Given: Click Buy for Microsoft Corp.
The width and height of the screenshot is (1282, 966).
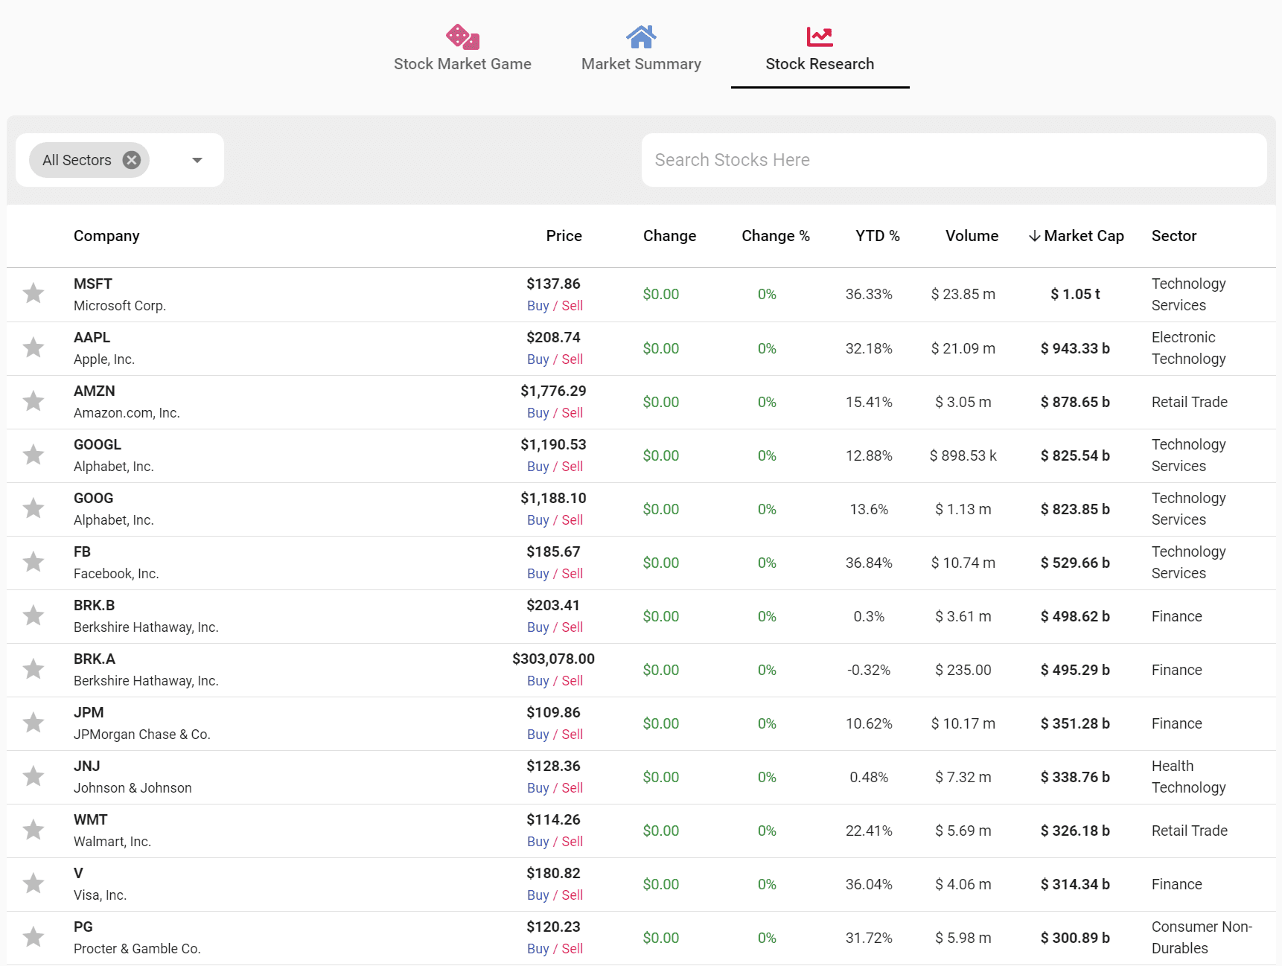Looking at the screenshot, I should pos(538,305).
